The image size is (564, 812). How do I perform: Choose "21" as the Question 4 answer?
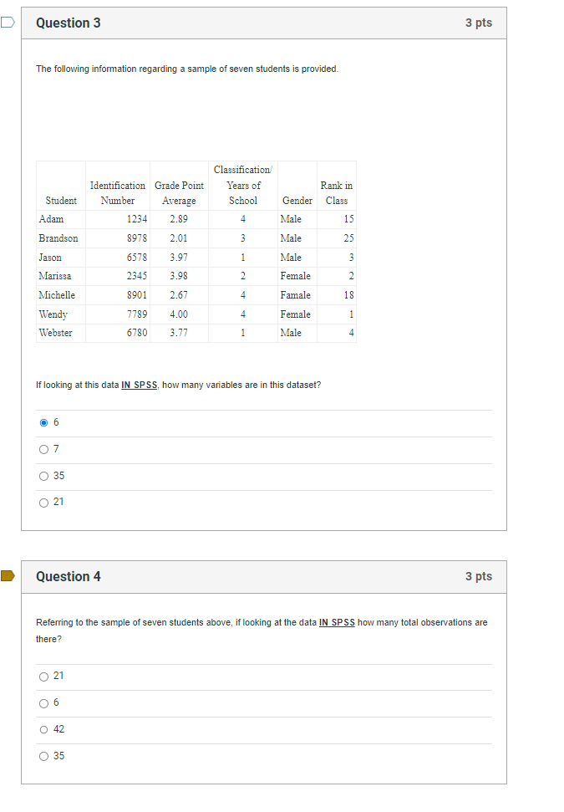click(44, 676)
